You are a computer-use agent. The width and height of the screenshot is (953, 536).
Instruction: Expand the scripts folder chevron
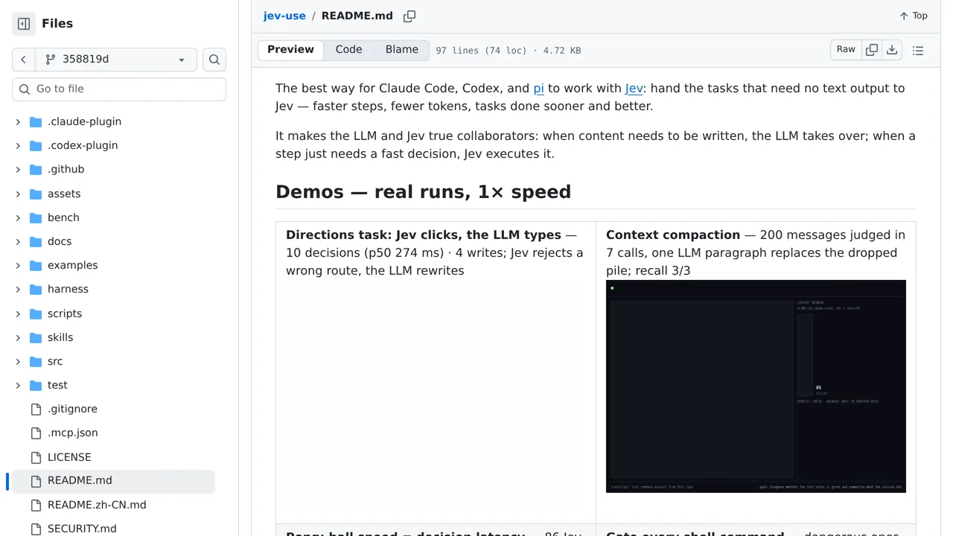click(x=18, y=313)
